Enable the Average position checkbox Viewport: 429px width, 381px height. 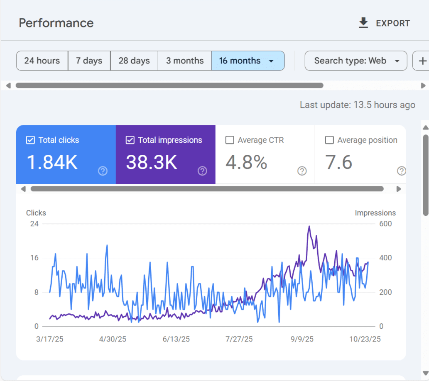pyautogui.click(x=329, y=140)
